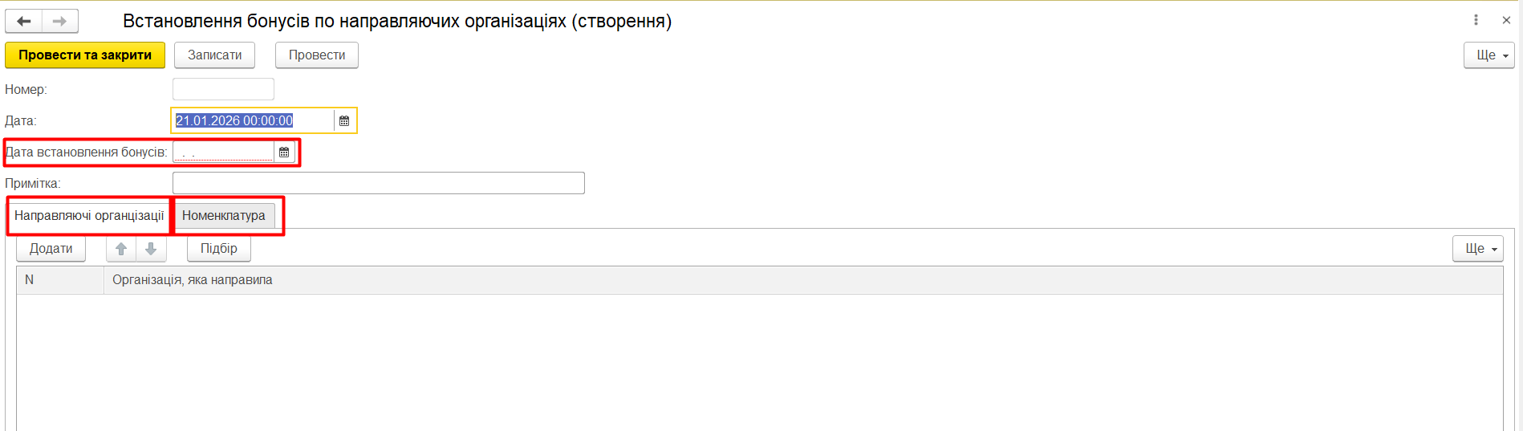1523x431 pixels.
Task: Open the three-dot window menu
Action: click(x=1476, y=20)
